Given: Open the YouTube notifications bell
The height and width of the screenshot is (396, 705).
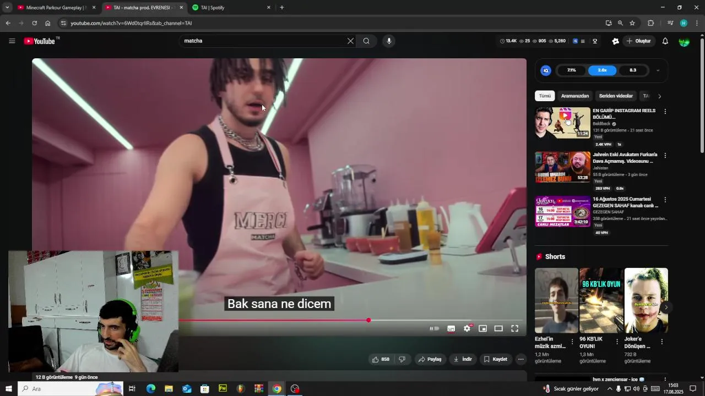Looking at the screenshot, I should (x=665, y=41).
